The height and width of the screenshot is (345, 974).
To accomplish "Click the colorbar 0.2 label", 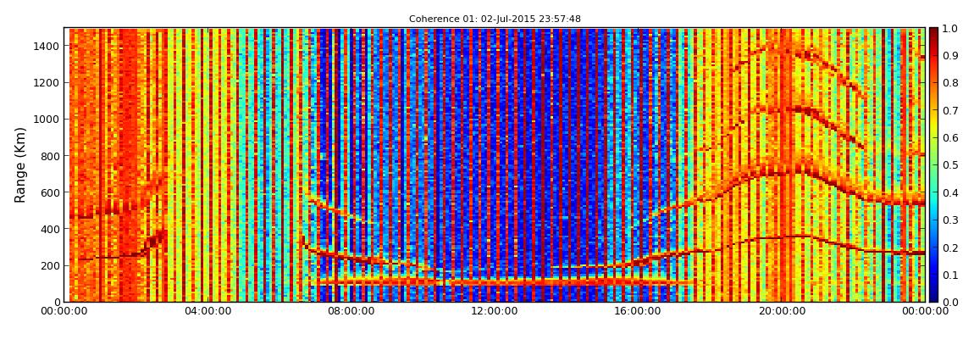I will pos(949,248).
